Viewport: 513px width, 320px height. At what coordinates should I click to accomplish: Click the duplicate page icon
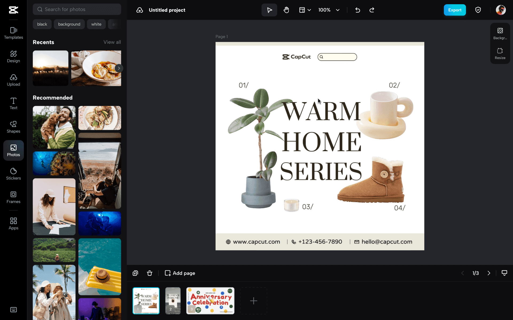(135, 273)
